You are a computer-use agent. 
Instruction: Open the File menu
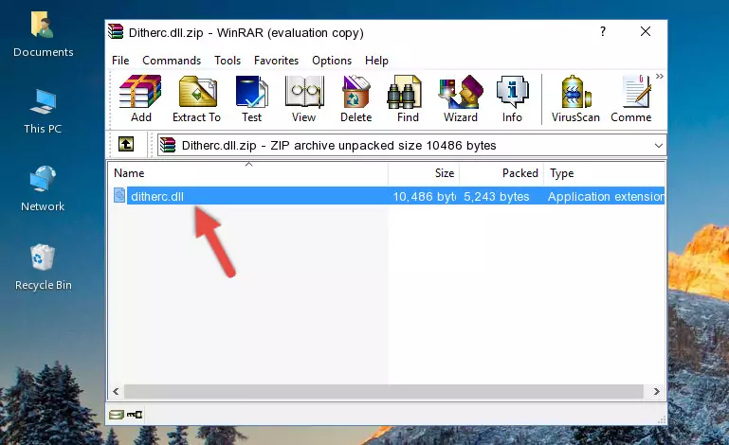click(x=120, y=61)
